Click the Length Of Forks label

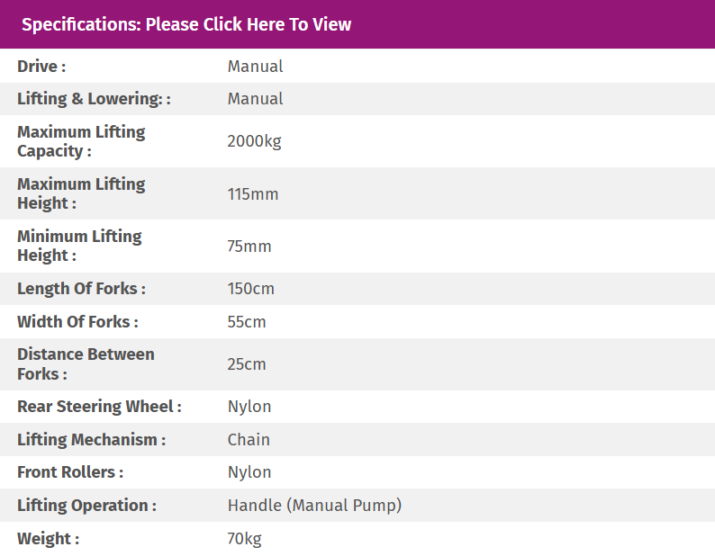81,289
